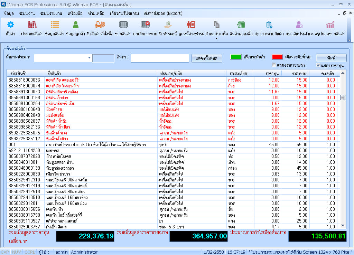Screen dimensions: 354x255
Task: Open ประเภทสินค้า product category icon
Action: point(32,25)
